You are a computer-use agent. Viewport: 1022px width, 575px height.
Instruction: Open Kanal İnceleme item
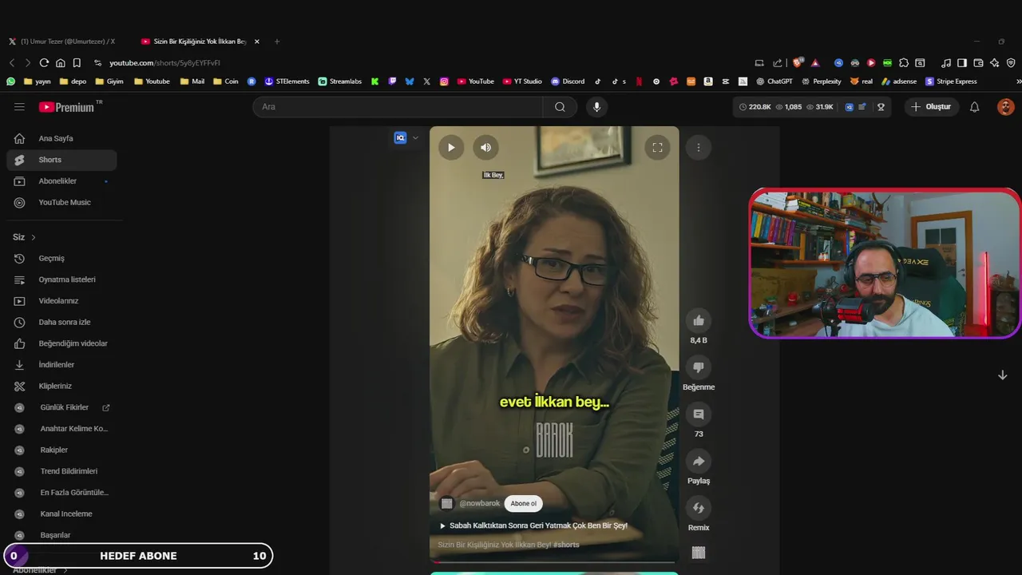(x=61, y=514)
